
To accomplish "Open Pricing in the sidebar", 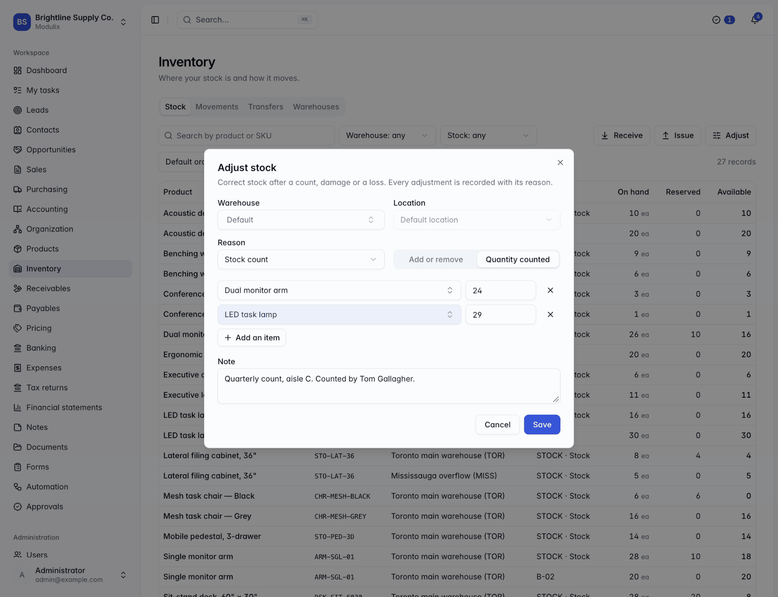I will (x=70, y=328).
